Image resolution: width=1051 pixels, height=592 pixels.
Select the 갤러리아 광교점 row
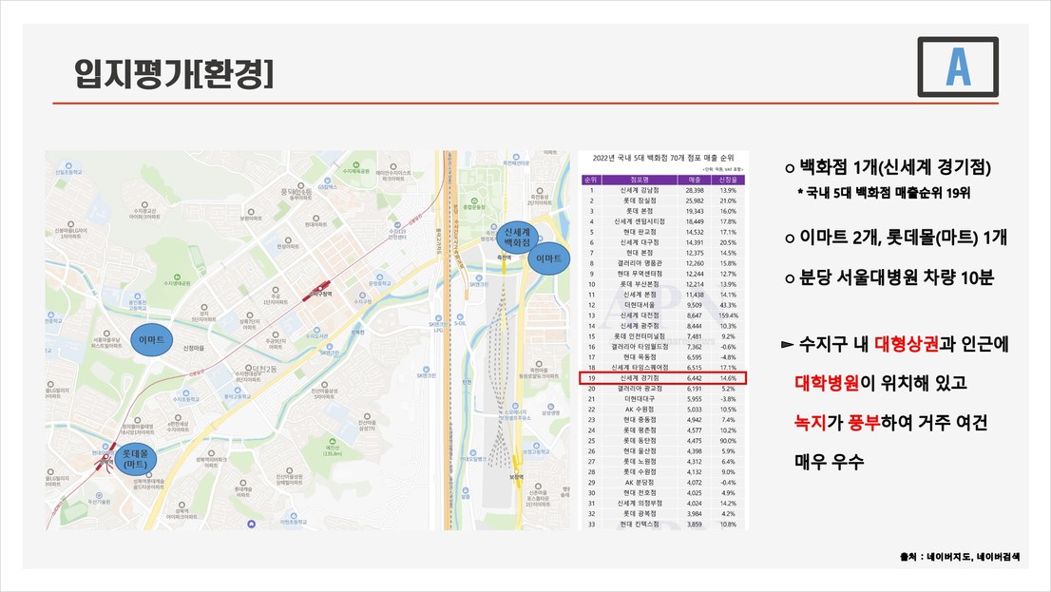point(663,389)
